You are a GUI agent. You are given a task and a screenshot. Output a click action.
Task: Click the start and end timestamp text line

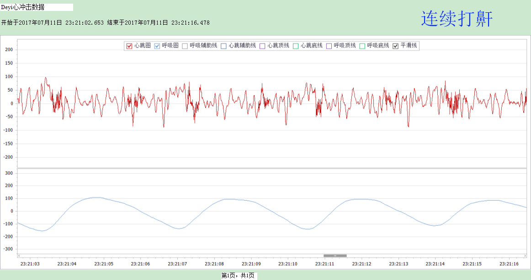click(x=105, y=22)
